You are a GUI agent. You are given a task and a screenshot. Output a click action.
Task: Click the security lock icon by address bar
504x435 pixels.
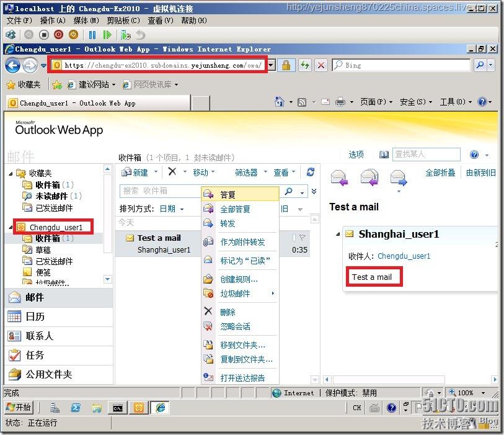tap(286, 65)
